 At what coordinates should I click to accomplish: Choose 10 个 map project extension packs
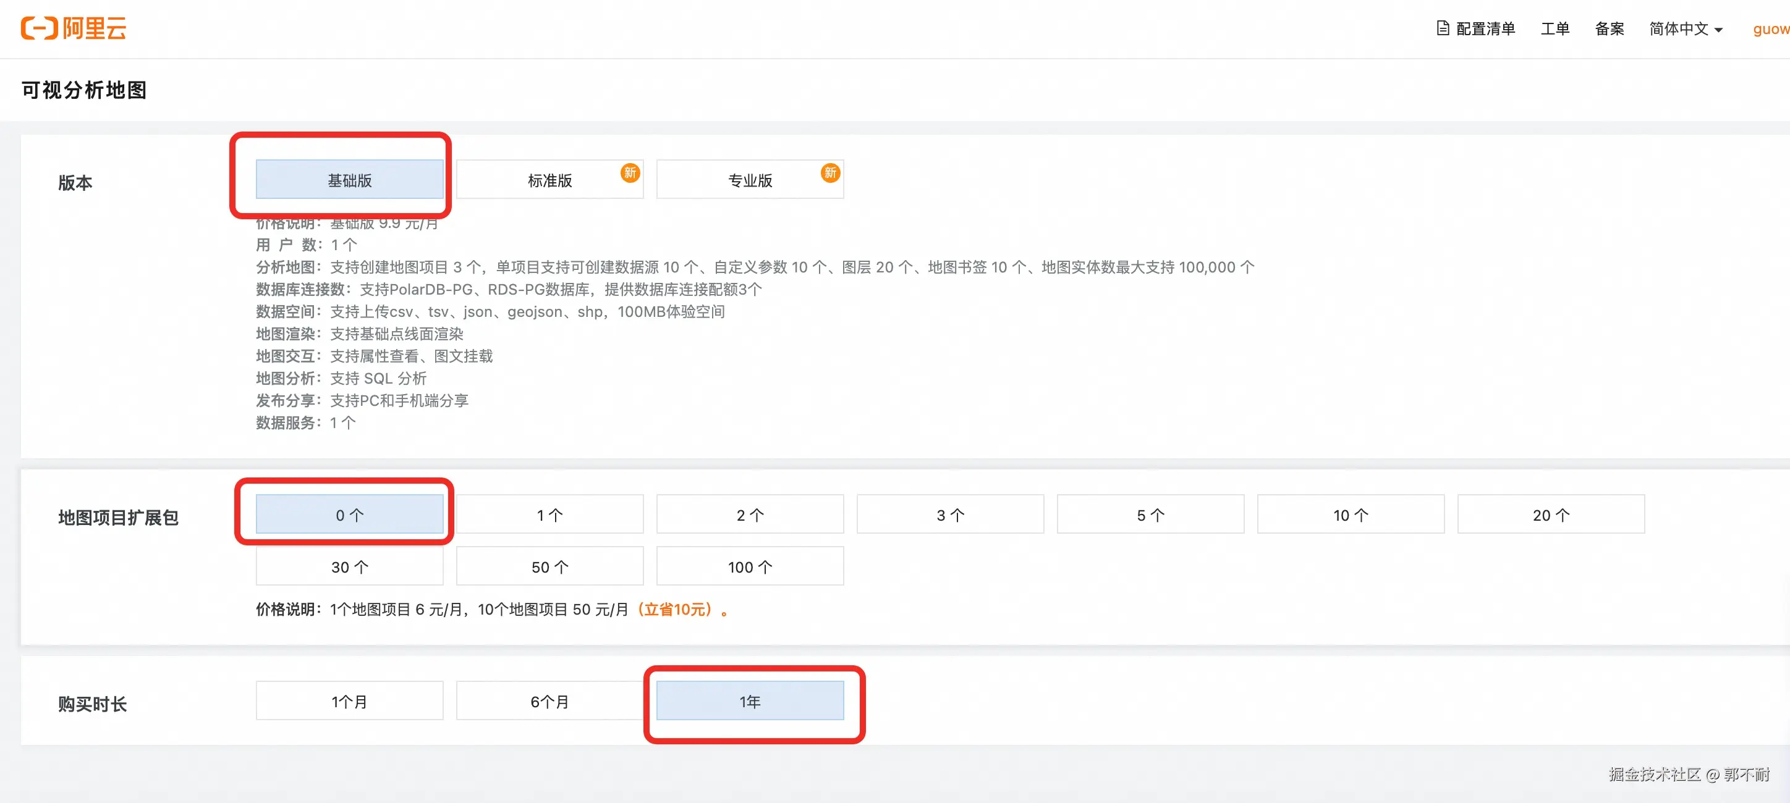pyautogui.click(x=1350, y=515)
